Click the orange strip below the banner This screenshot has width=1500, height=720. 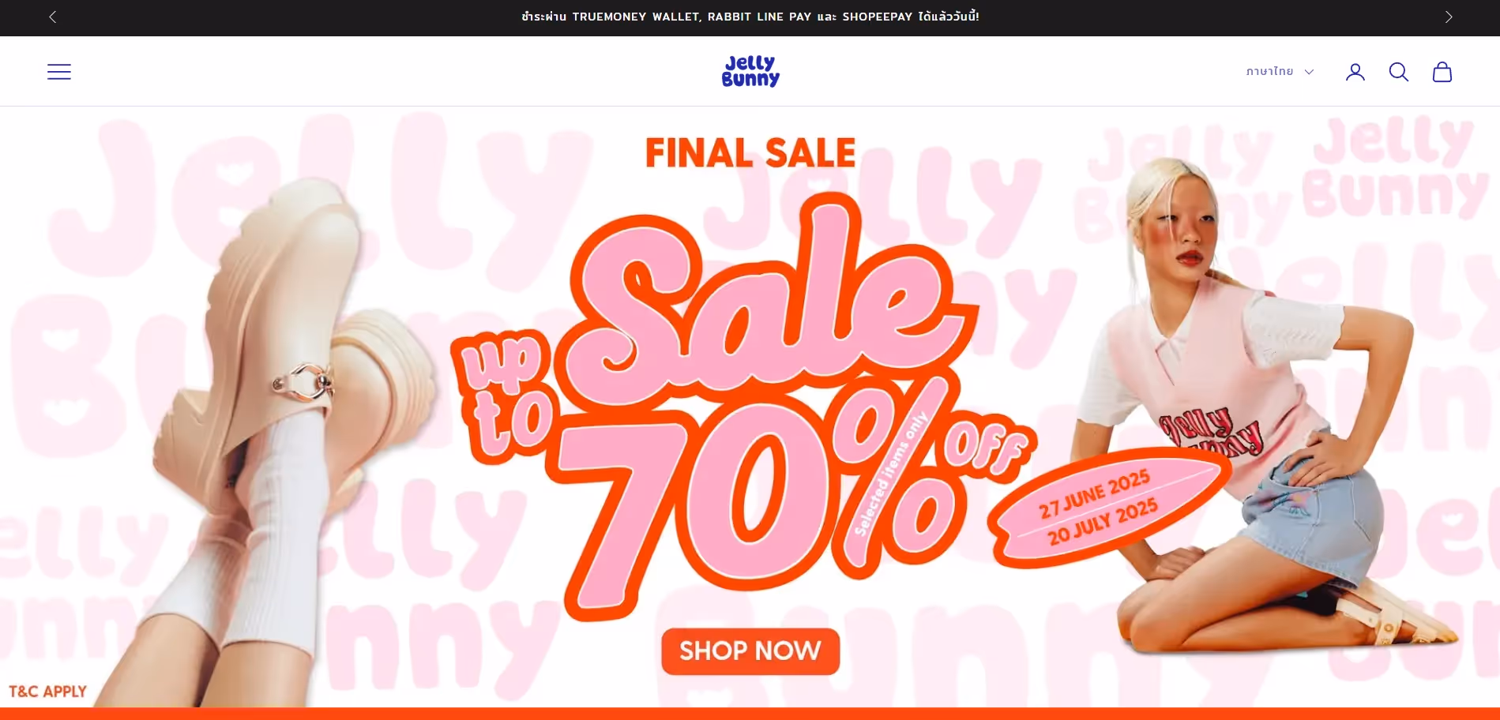(x=750, y=714)
